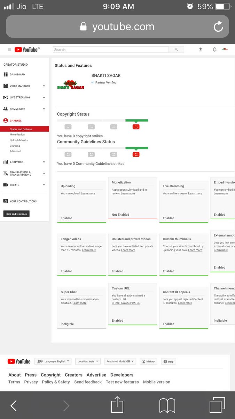Click the History button in footer
The width and height of the screenshot is (235, 419).
(148, 361)
